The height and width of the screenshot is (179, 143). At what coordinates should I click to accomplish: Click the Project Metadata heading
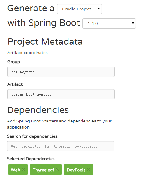coord(45,42)
